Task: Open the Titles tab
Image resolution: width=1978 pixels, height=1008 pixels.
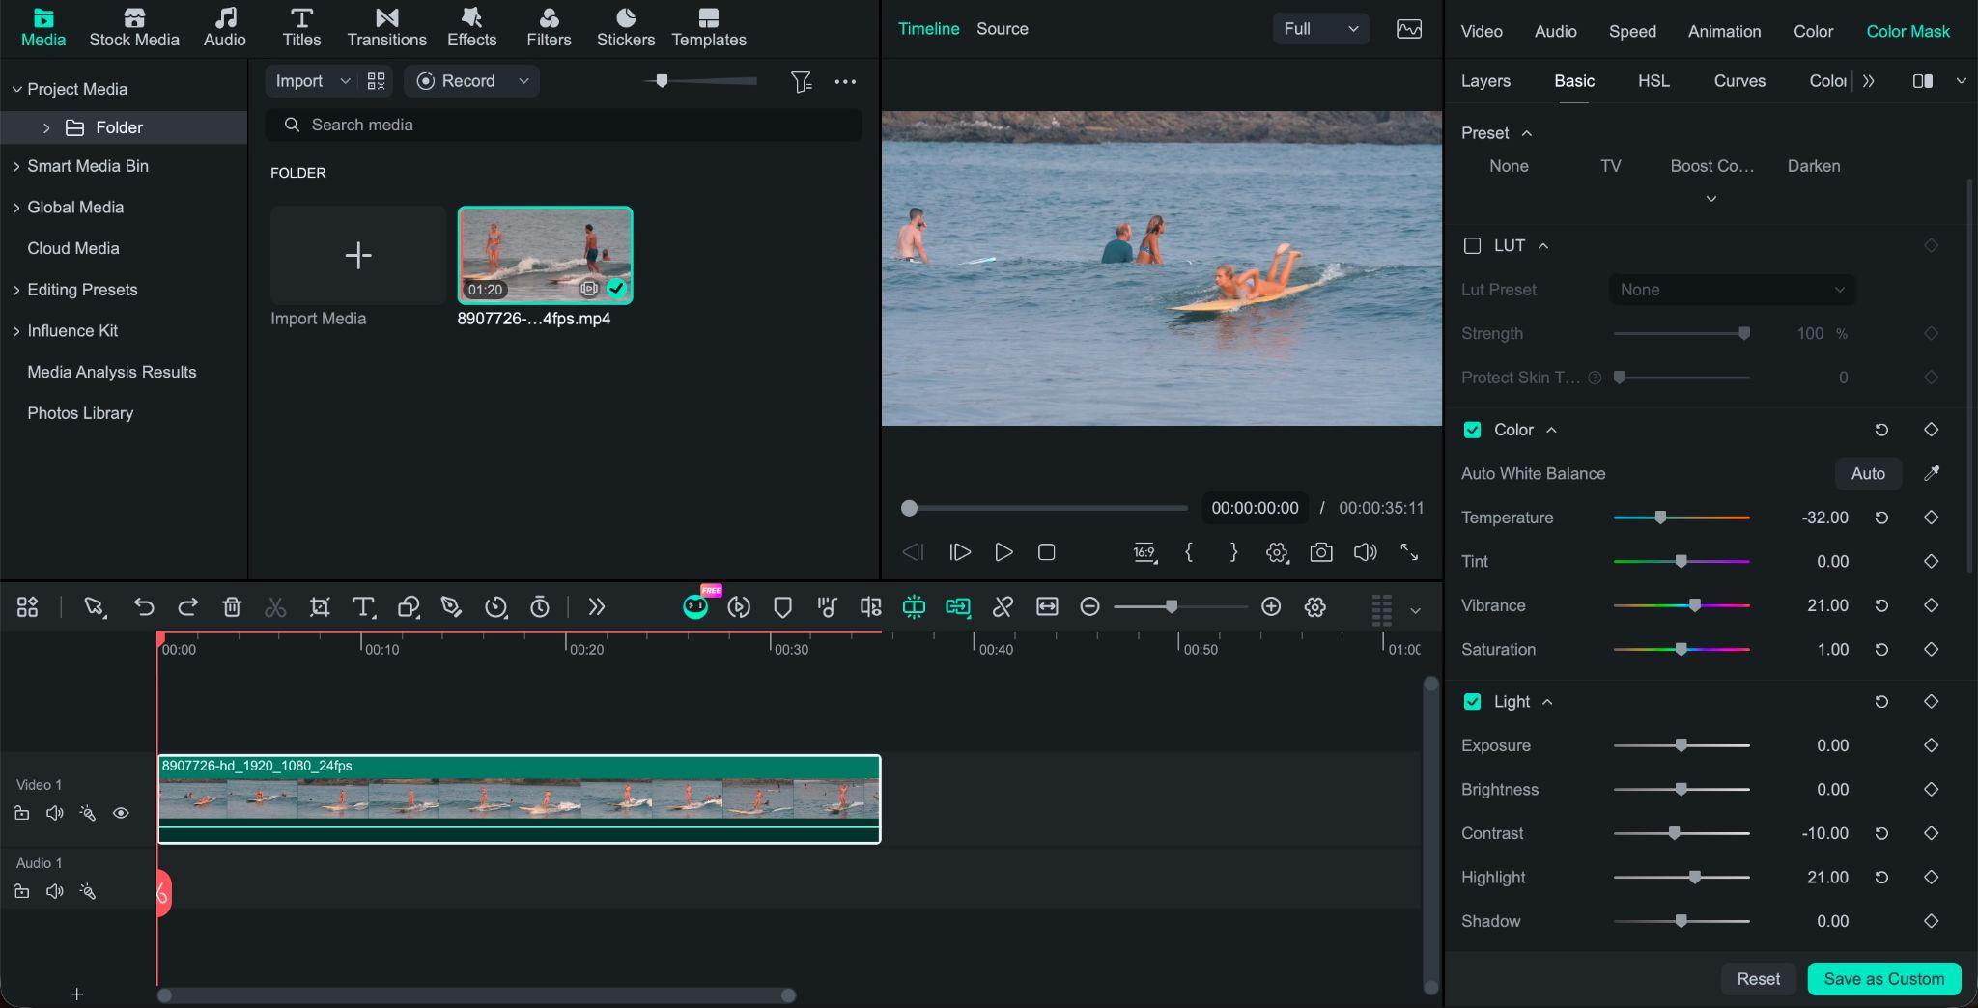Action: tap(301, 28)
